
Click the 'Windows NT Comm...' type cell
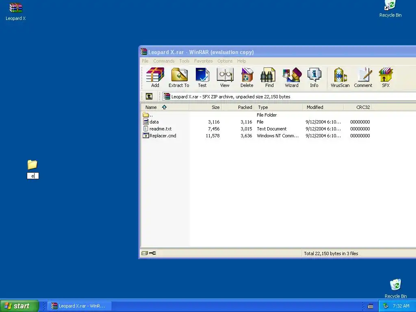pyautogui.click(x=278, y=136)
